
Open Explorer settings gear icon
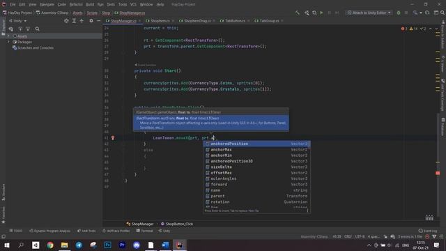click(91, 21)
